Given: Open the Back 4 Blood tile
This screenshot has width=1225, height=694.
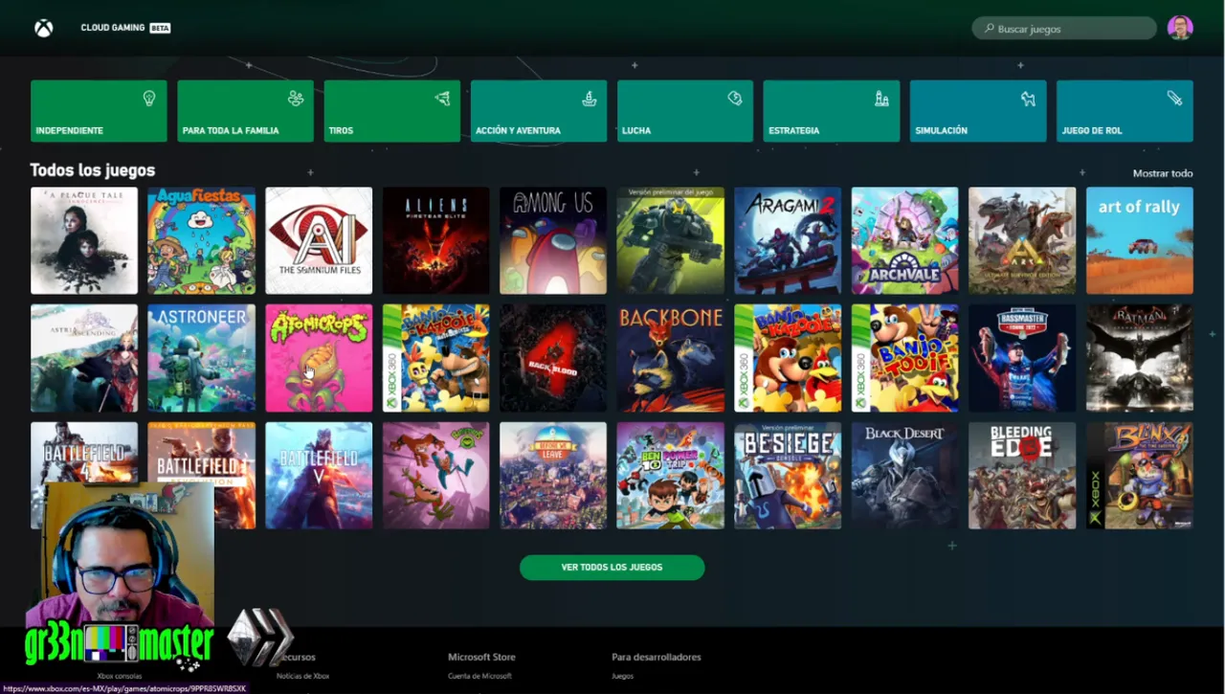Looking at the screenshot, I should (x=553, y=358).
